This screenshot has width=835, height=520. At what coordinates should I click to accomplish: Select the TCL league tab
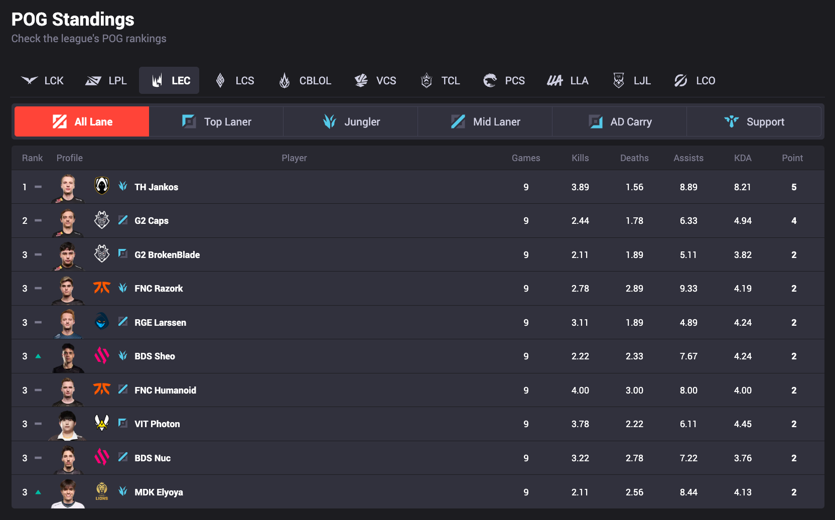(440, 80)
